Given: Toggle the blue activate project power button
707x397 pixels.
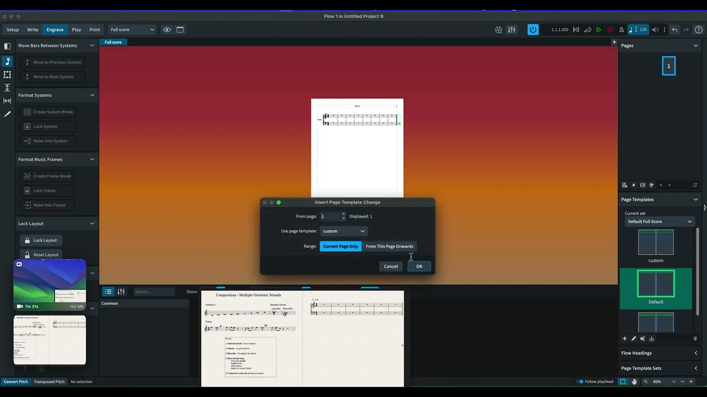Looking at the screenshot, I should pyautogui.click(x=533, y=30).
